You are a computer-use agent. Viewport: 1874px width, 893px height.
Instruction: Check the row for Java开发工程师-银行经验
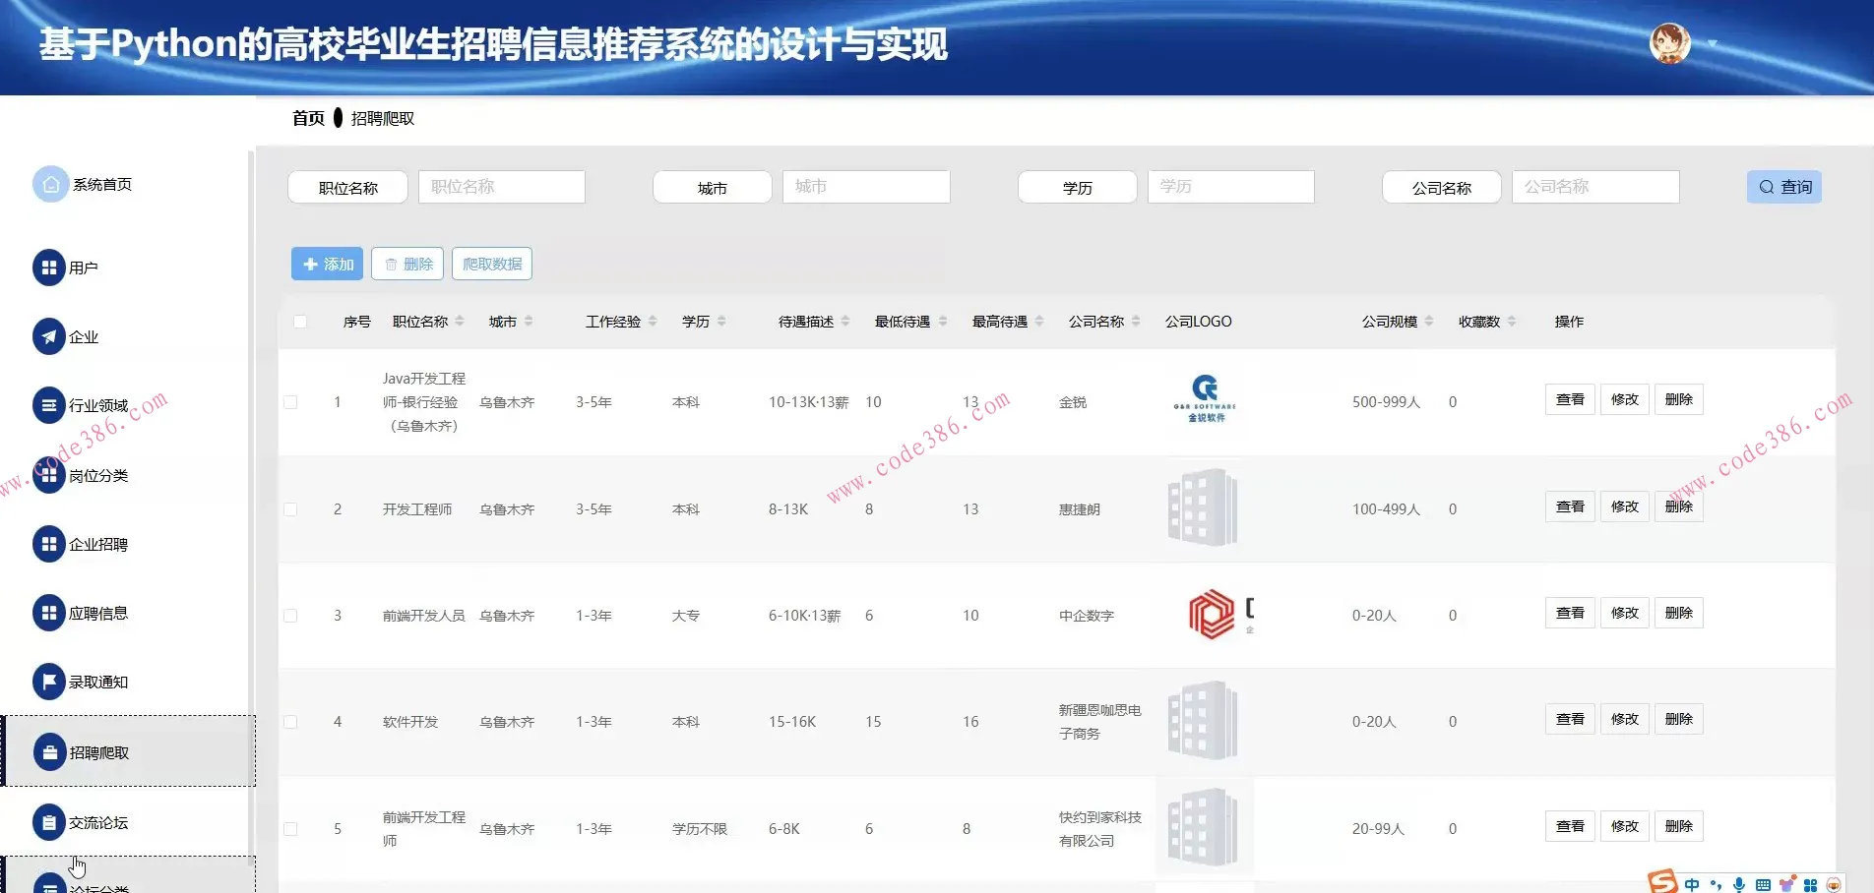[290, 401]
